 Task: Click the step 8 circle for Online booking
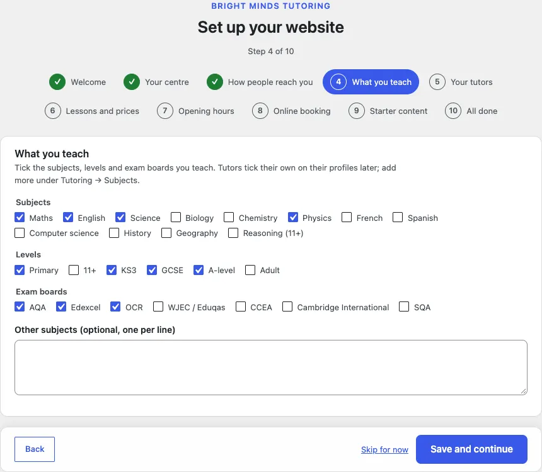[x=260, y=111]
